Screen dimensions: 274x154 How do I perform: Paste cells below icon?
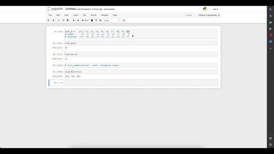(x=68, y=21)
